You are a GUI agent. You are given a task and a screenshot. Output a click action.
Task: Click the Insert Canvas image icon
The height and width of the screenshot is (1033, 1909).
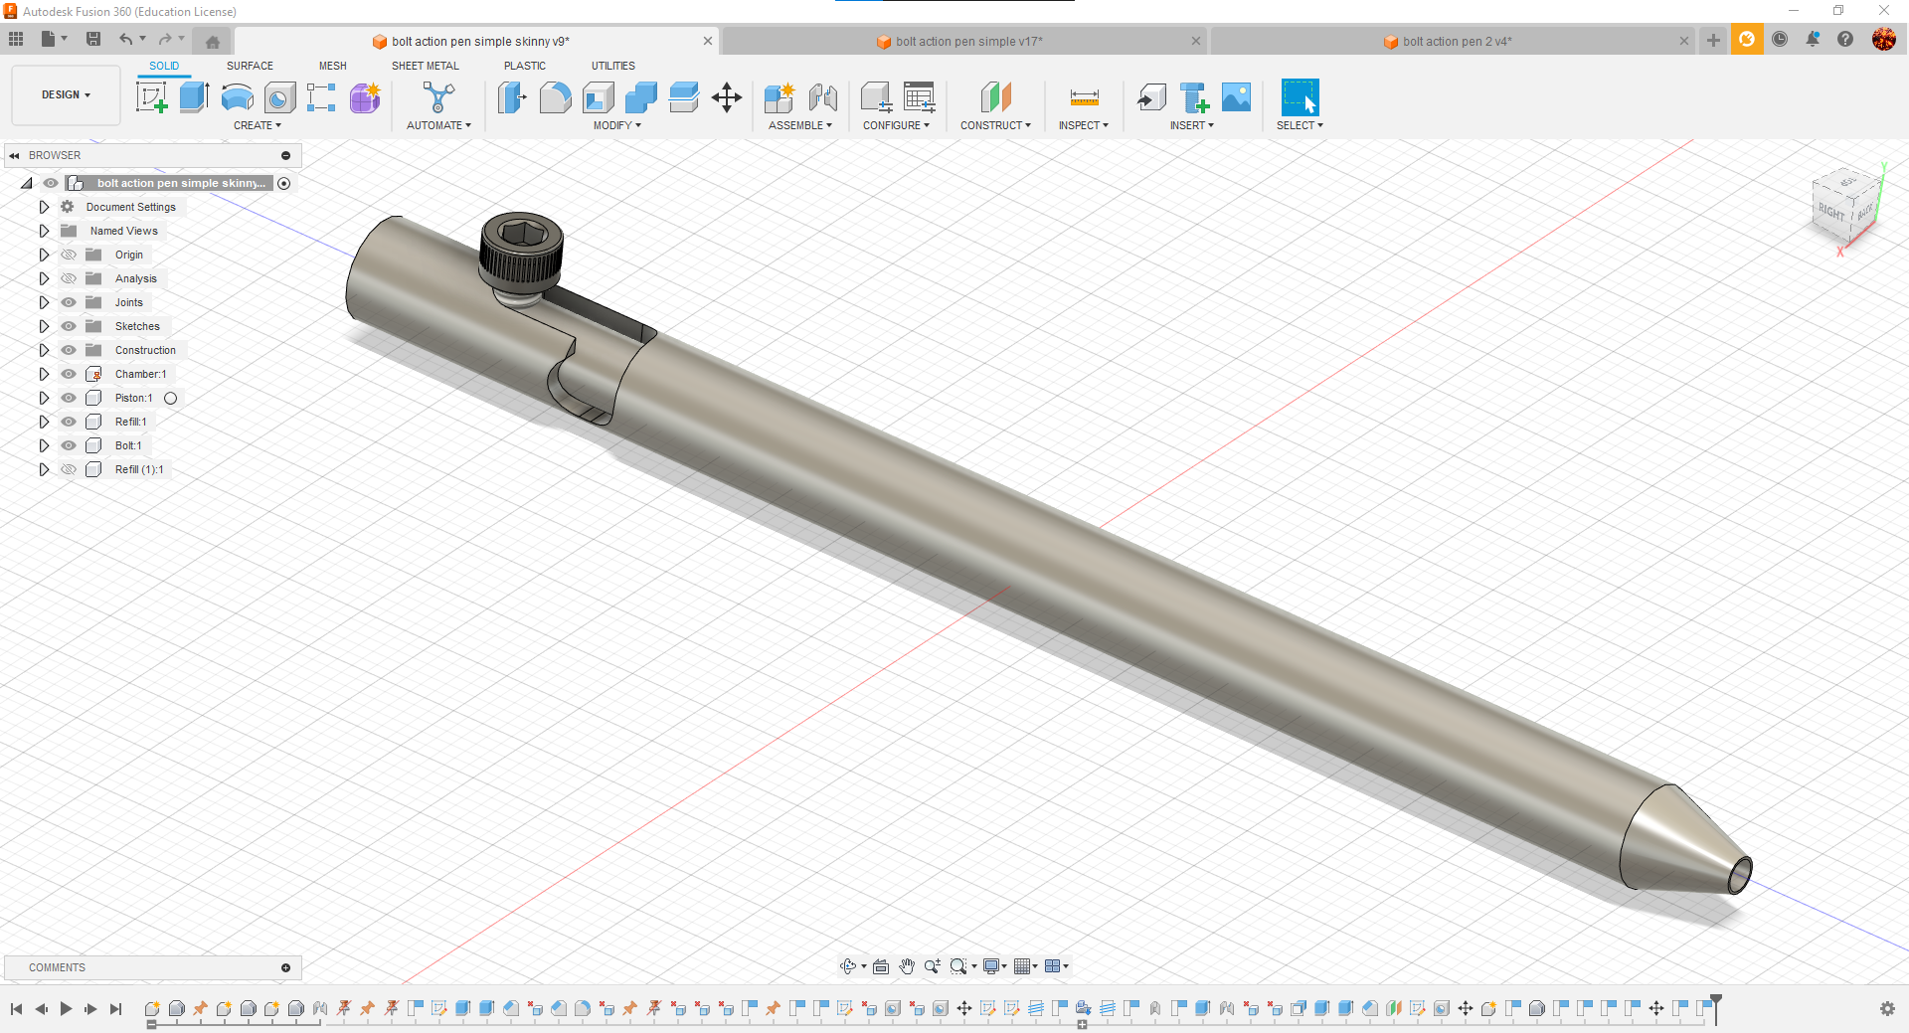click(1236, 97)
